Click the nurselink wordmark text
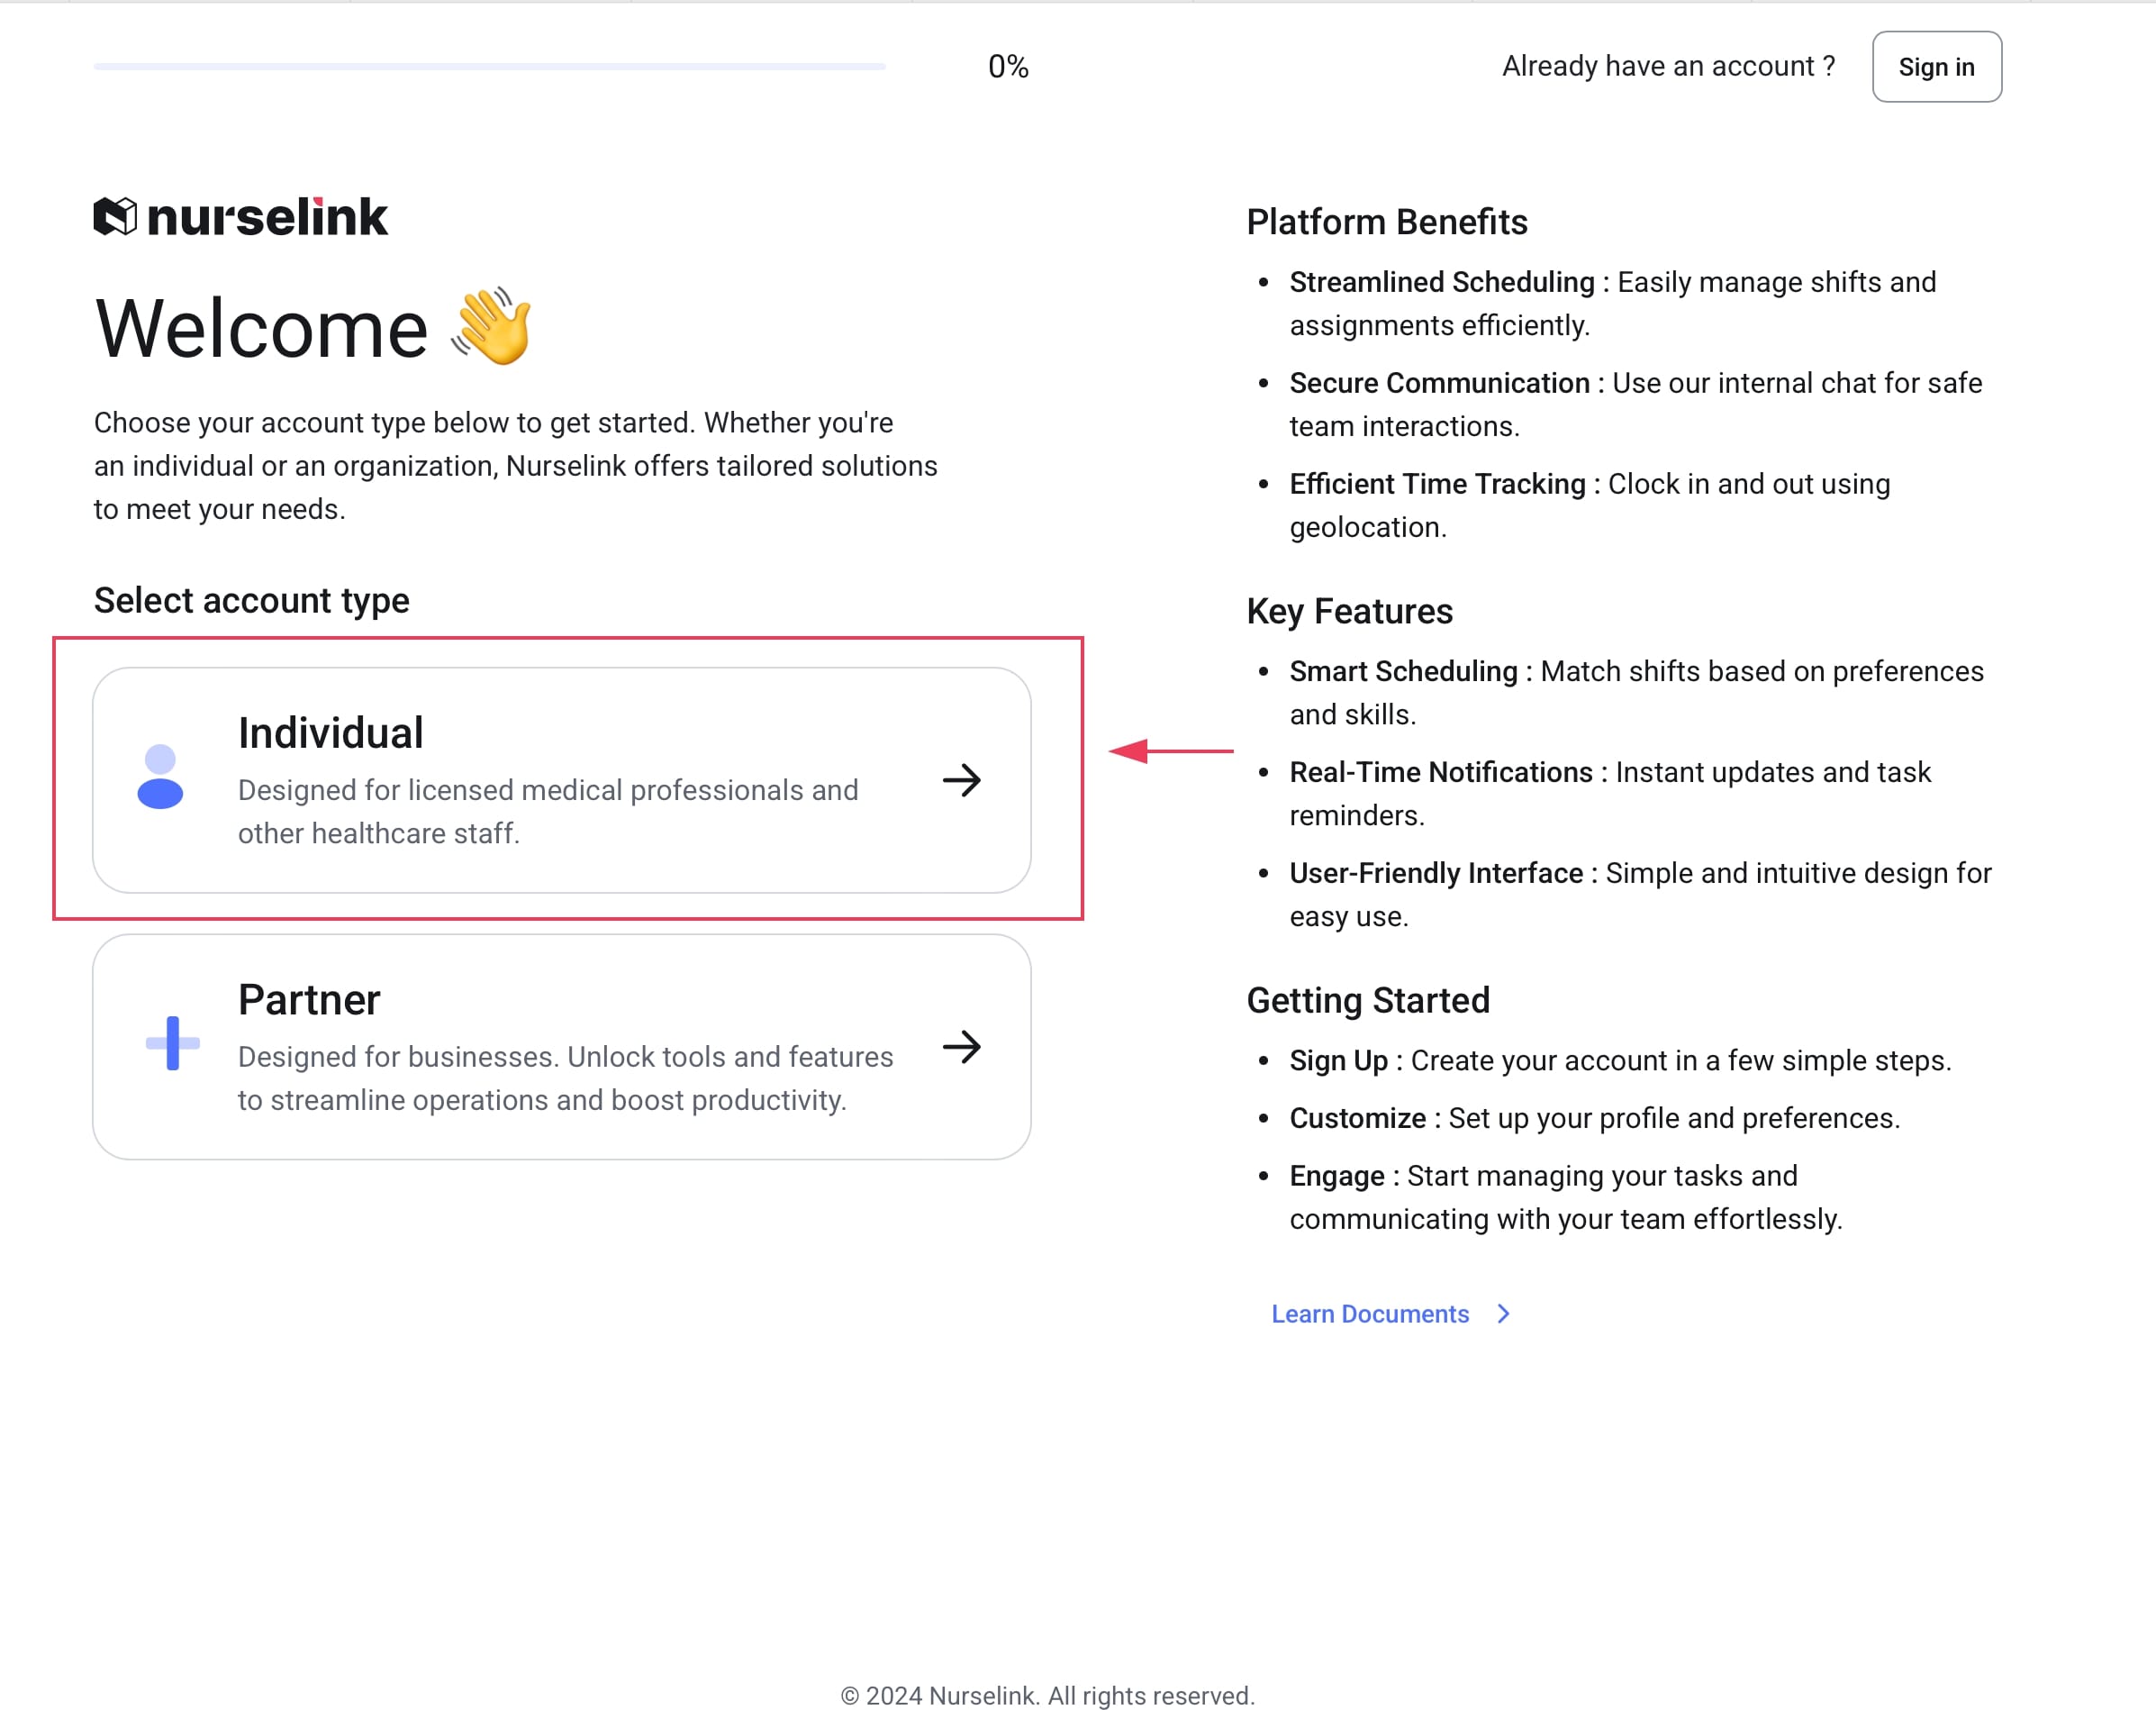This screenshot has width=2156, height=1710. tap(267, 217)
